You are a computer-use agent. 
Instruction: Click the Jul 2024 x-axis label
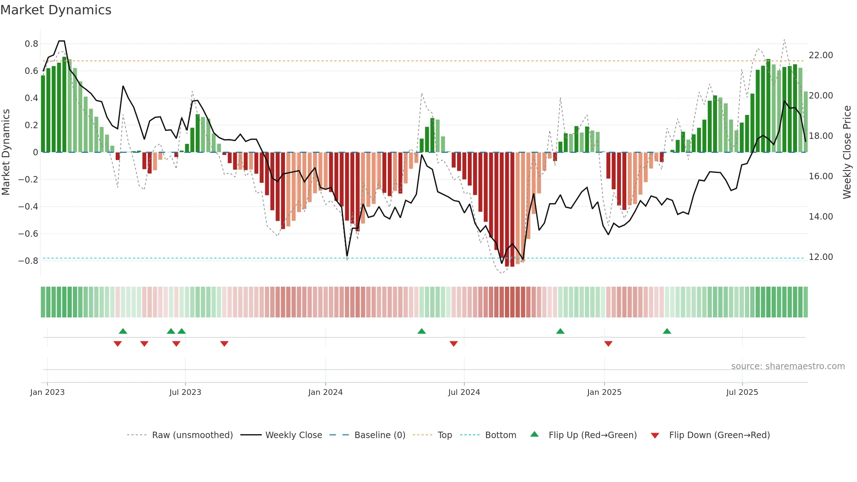click(x=464, y=392)
